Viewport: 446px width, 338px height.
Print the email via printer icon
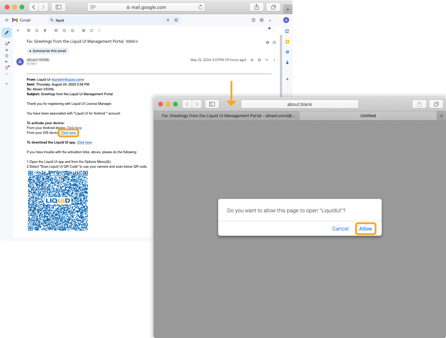(267, 42)
